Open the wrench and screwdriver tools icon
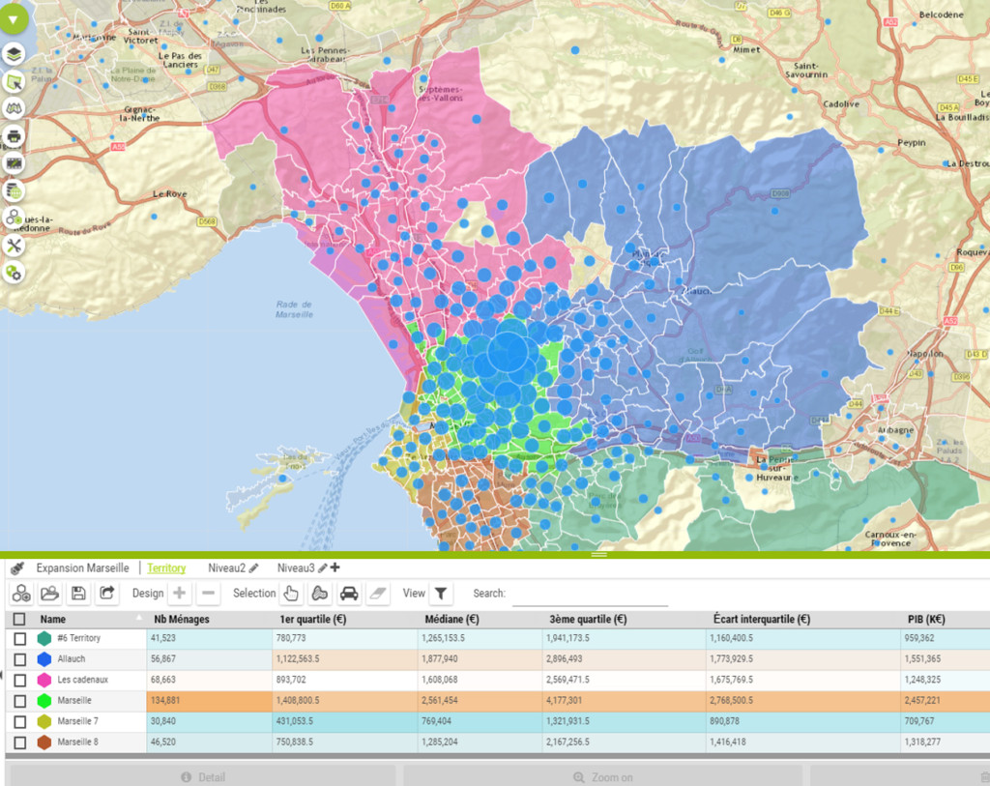This screenshot has width=990, height=786. [x=14, y=246]
